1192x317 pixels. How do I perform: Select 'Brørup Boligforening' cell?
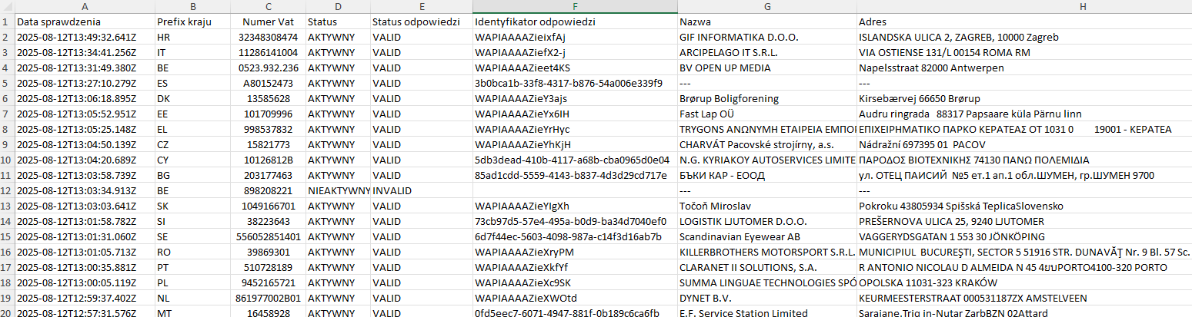(x=766, y=98)
